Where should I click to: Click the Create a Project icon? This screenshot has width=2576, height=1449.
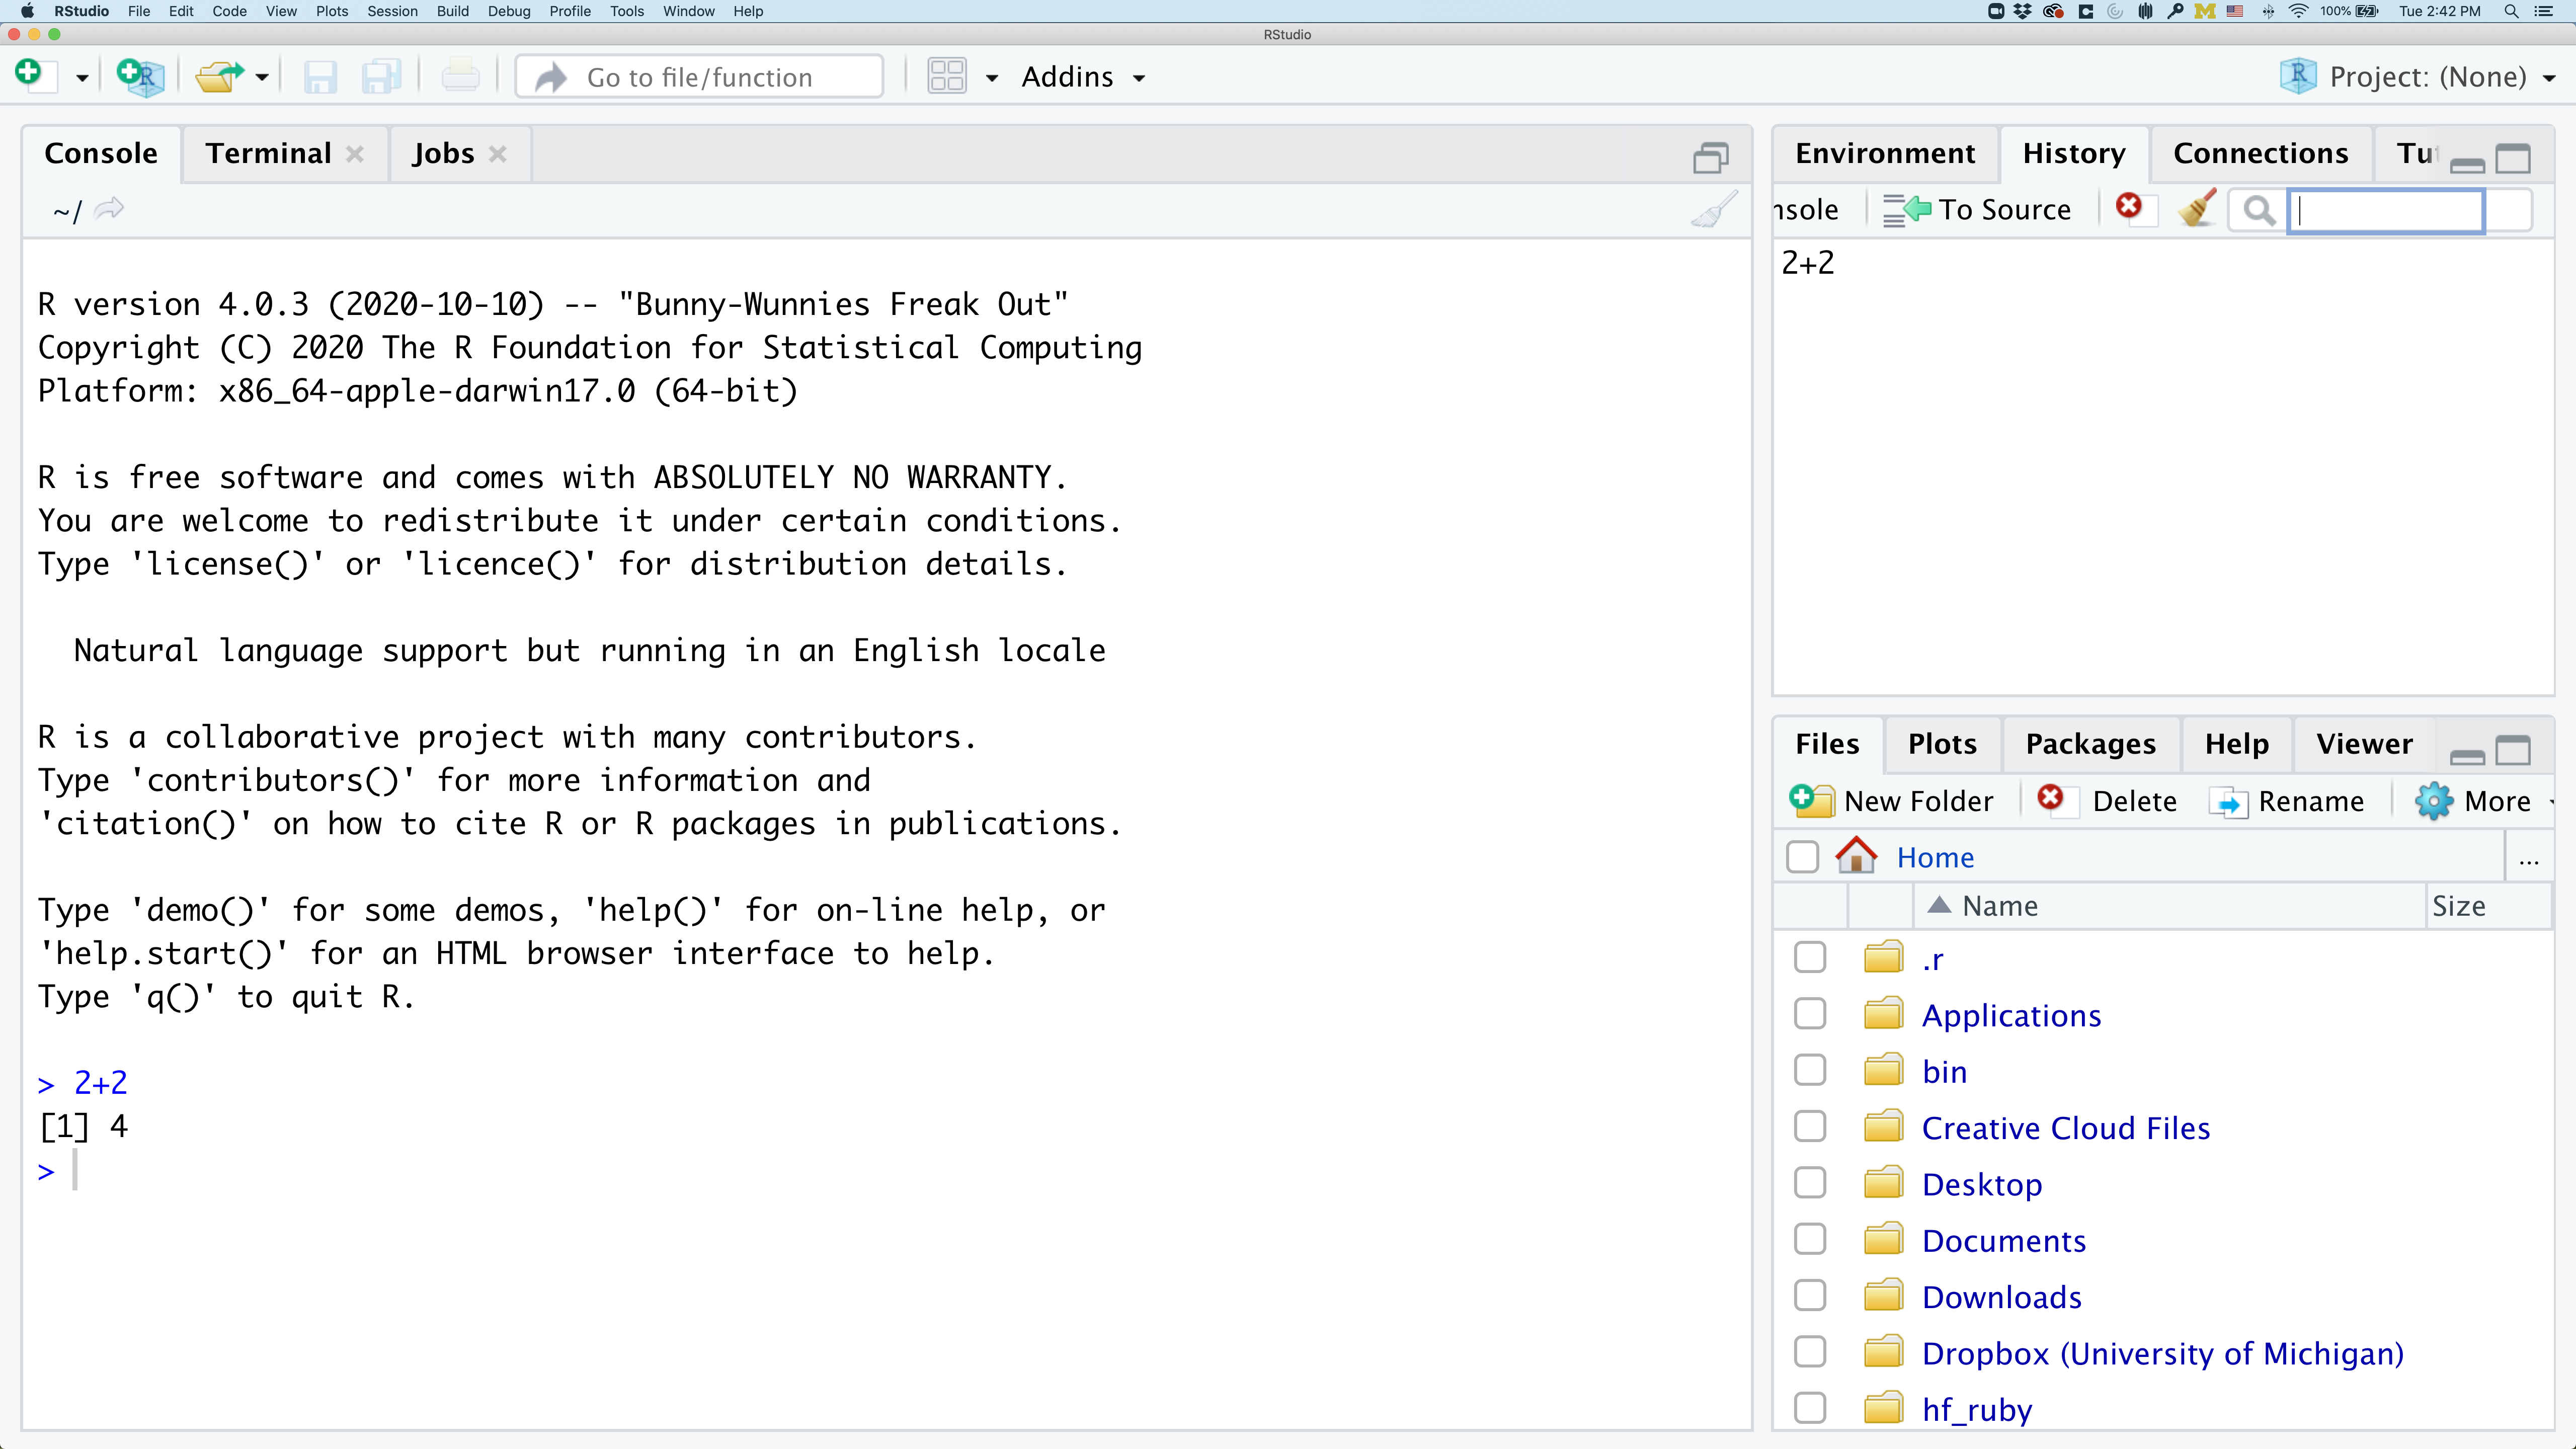[x=140, y=76]
